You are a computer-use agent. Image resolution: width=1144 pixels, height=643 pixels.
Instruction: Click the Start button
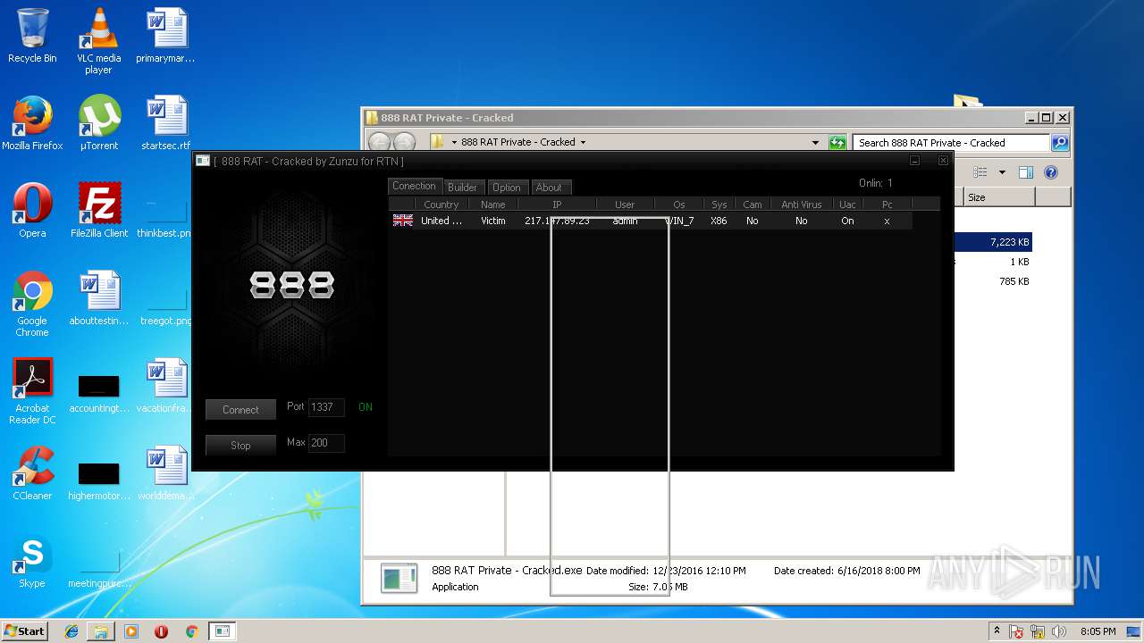click(24, 631)
